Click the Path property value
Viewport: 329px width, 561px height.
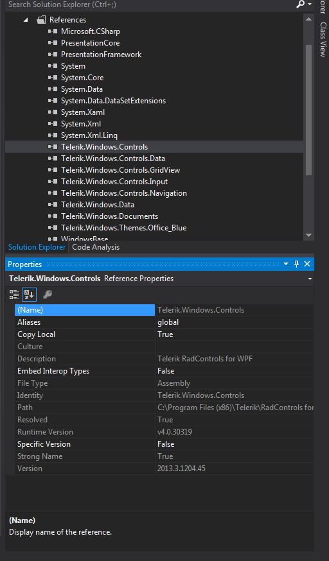pyautogui.click(x=235, y=408)
